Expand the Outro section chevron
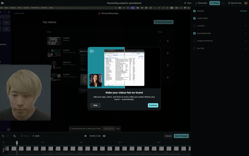This screenshot has height=156, width=249. [x=245, y=49]
